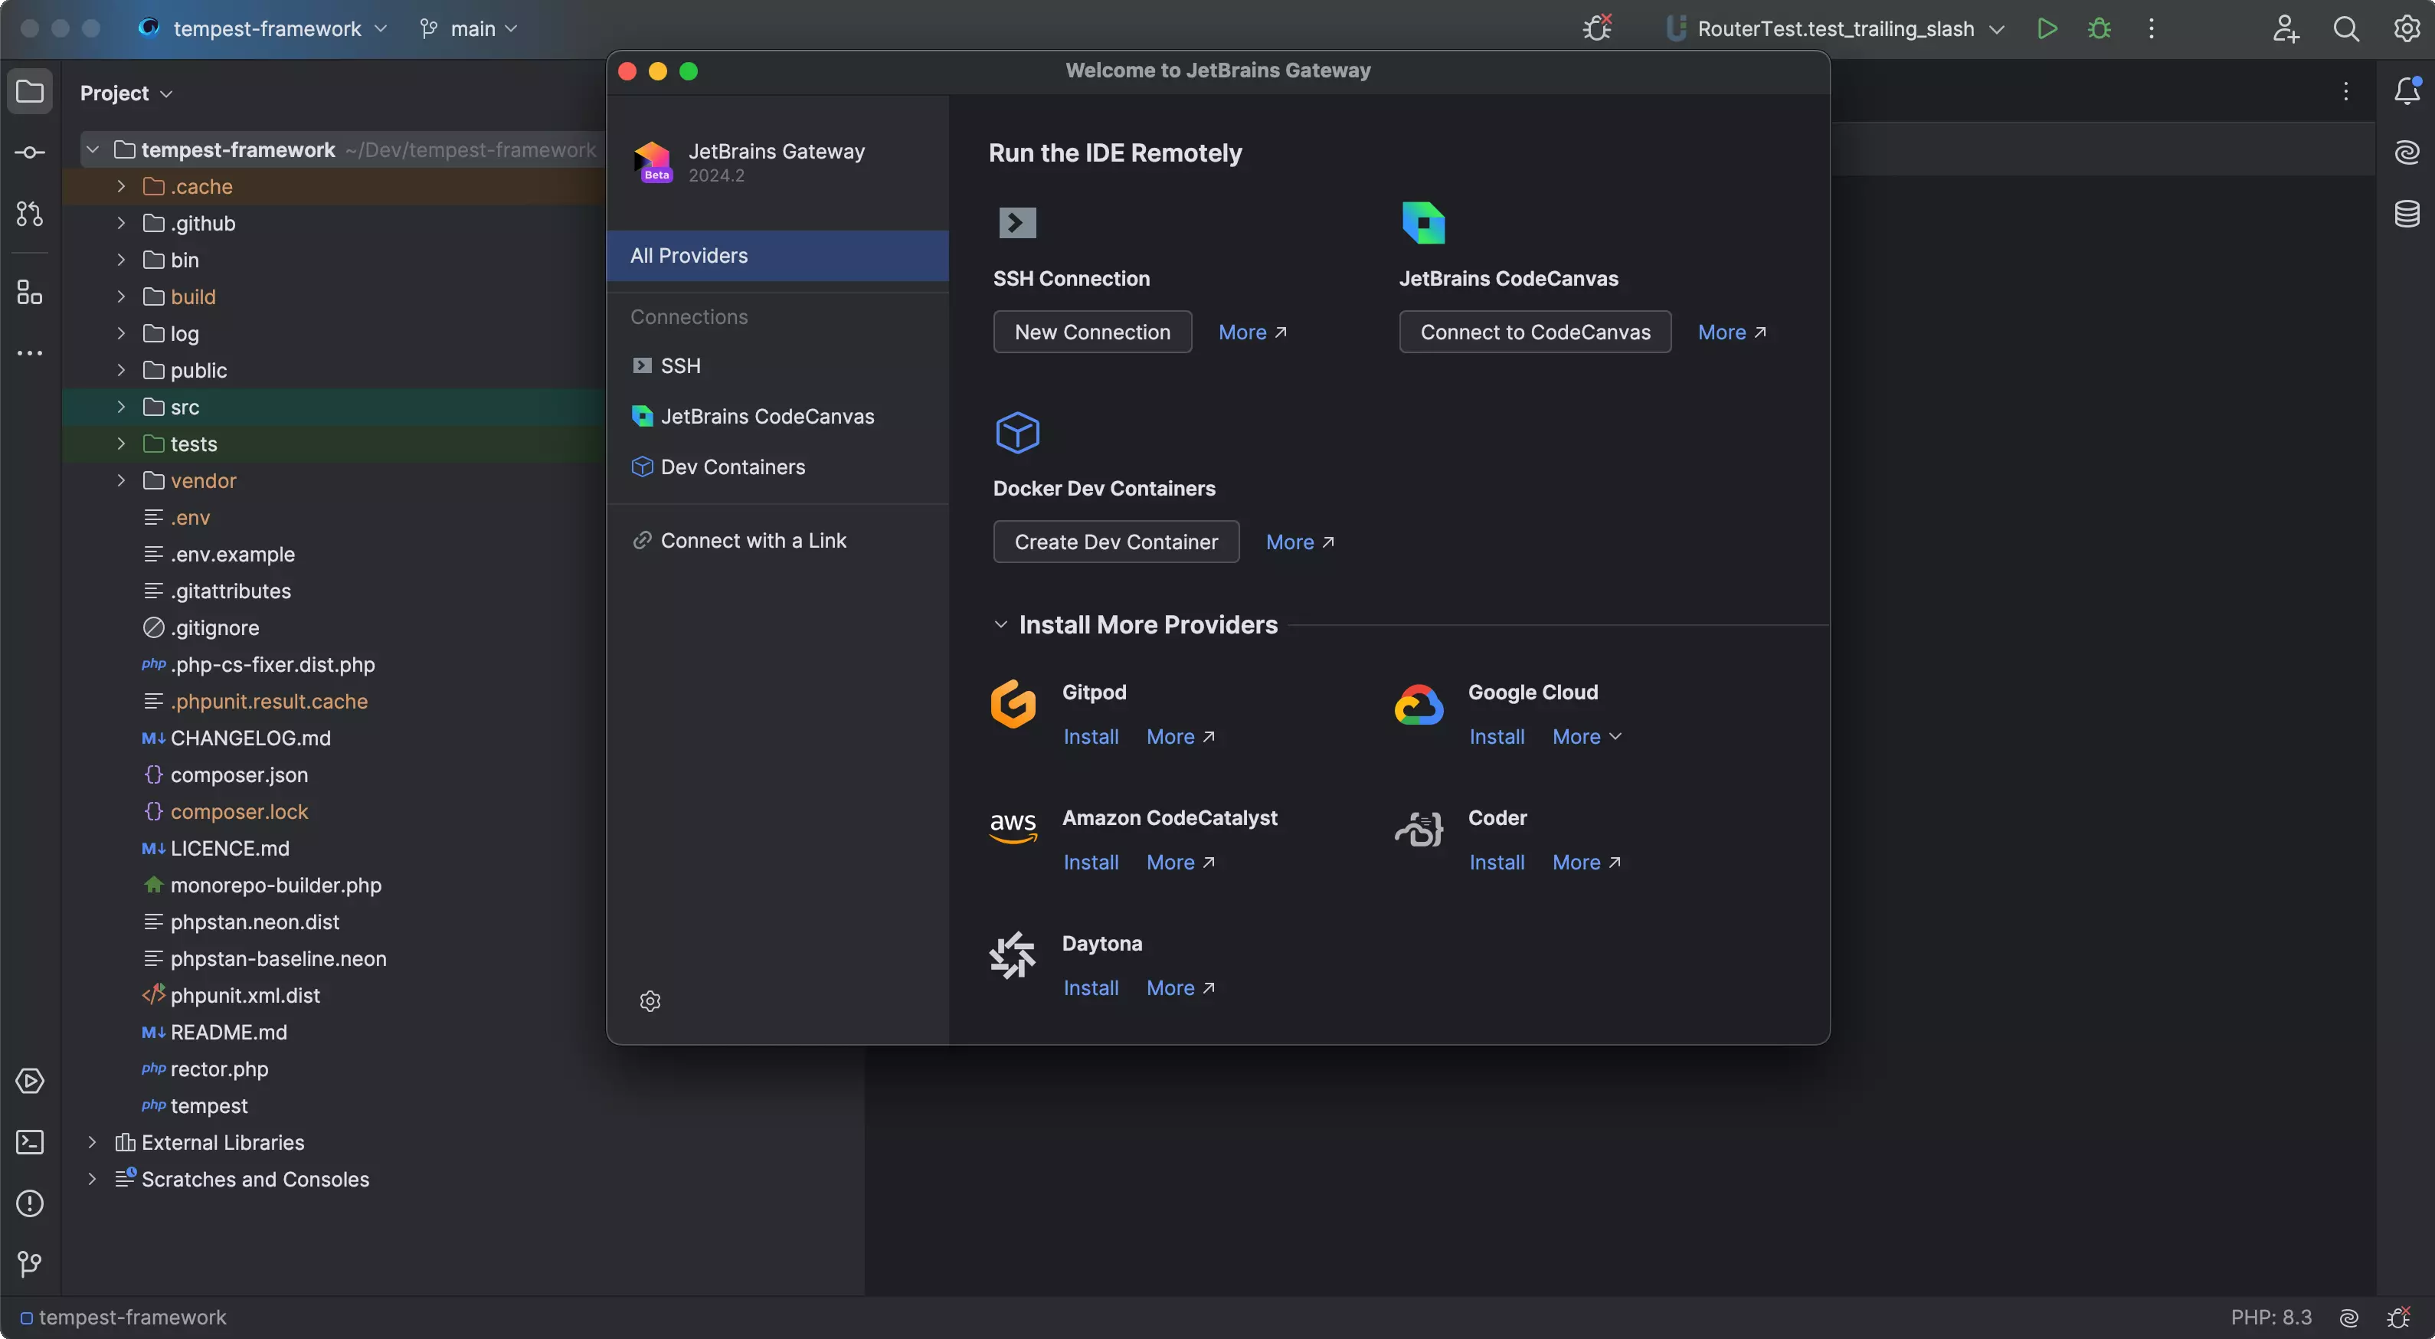Open the Terminal tool window

[x=29, y=1142]
